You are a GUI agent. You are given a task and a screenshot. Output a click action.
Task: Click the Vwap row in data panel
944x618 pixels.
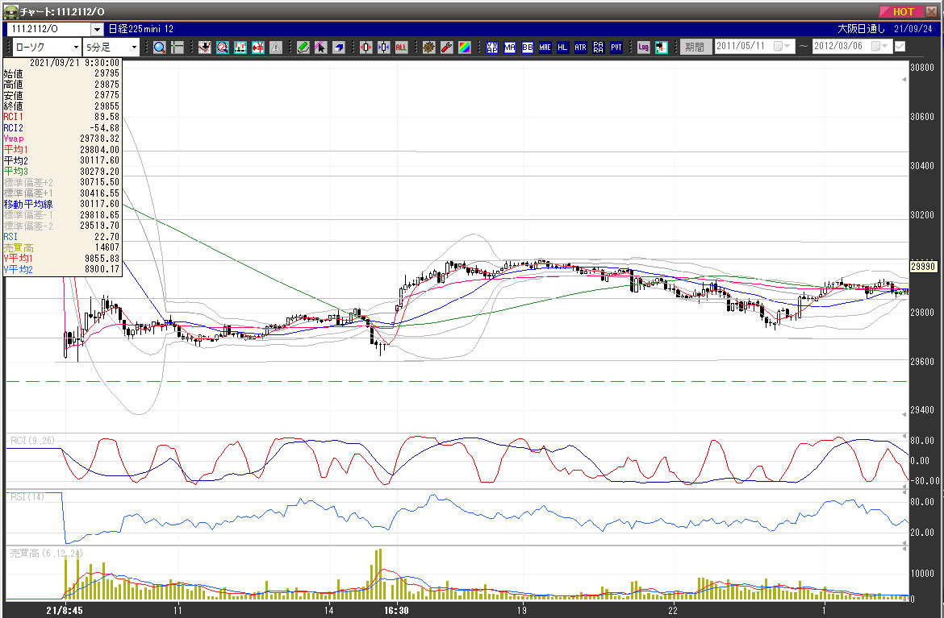point(62,139)
